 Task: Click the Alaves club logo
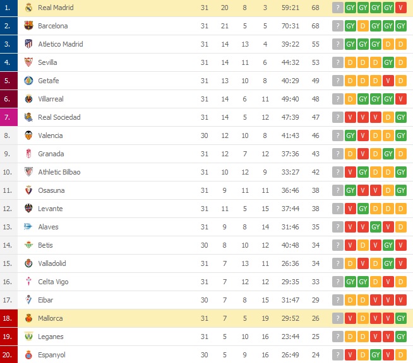28,227
